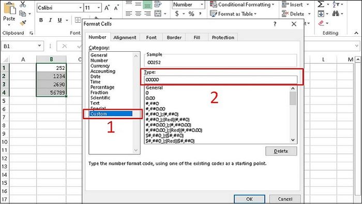Expand the Name Box dropdown arrow
This screenshot has width=362, height=204.
coord(39,46)
